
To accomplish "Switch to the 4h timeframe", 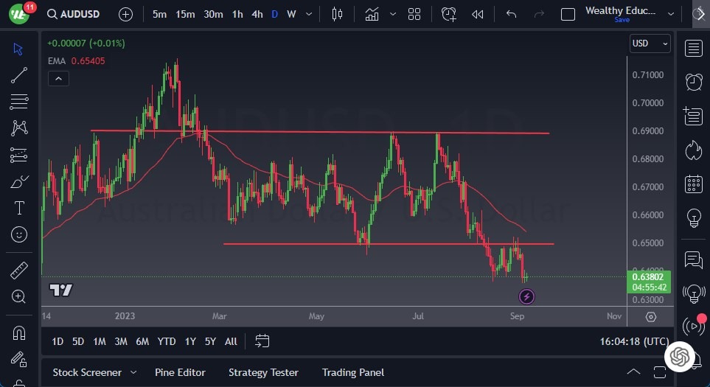I will (x=257, y=15).
